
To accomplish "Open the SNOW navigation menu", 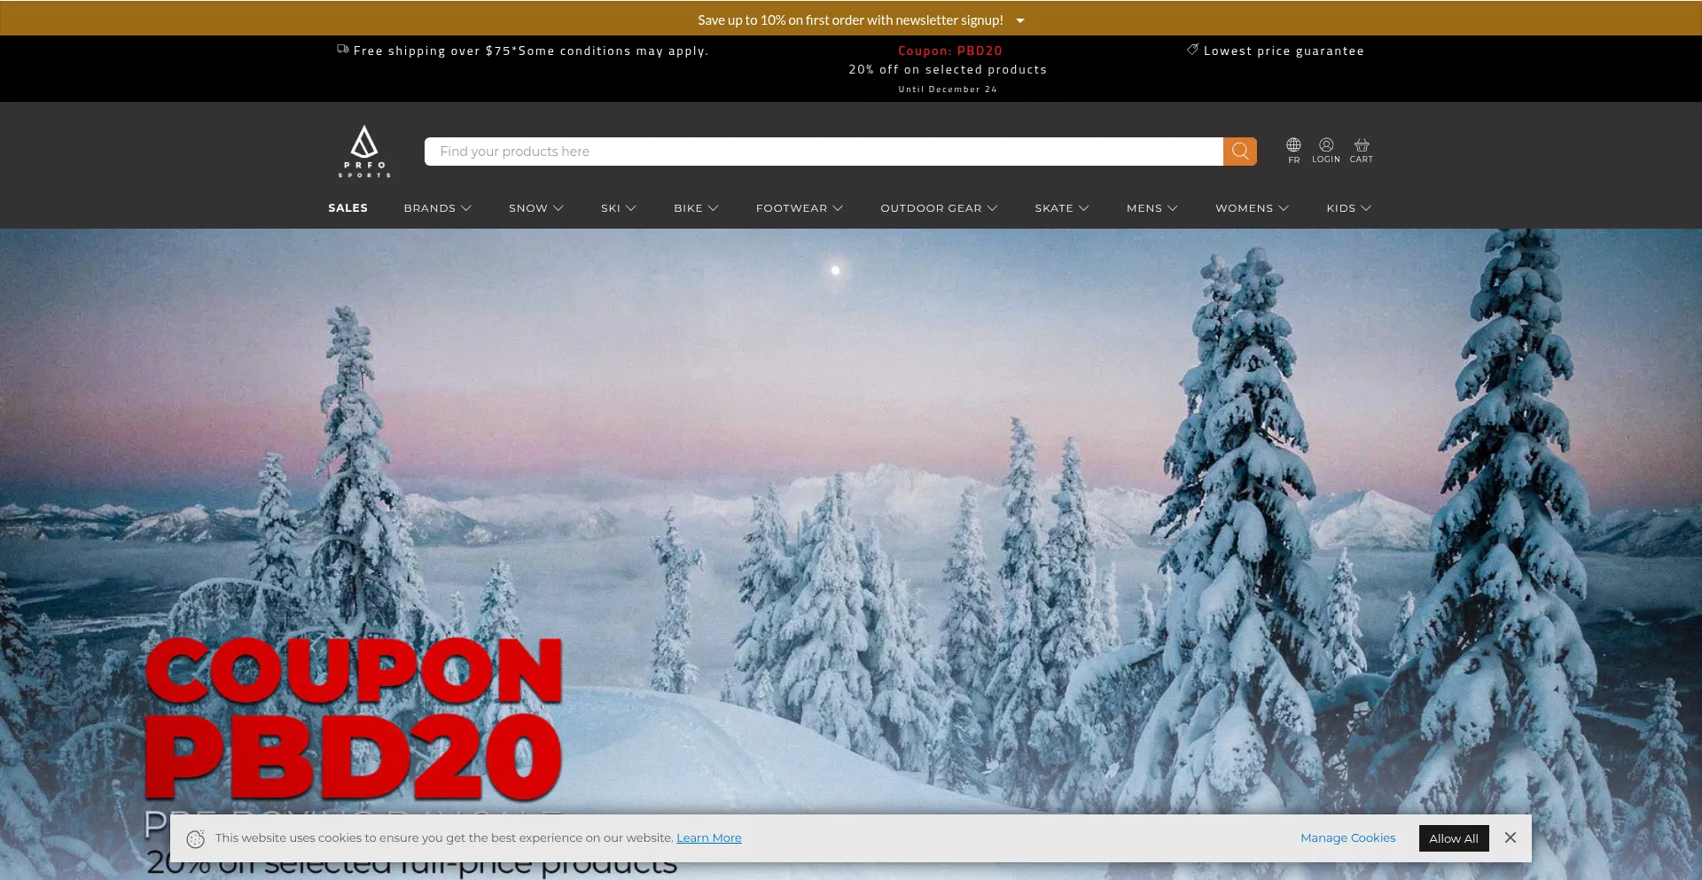I will click(535, 207).
